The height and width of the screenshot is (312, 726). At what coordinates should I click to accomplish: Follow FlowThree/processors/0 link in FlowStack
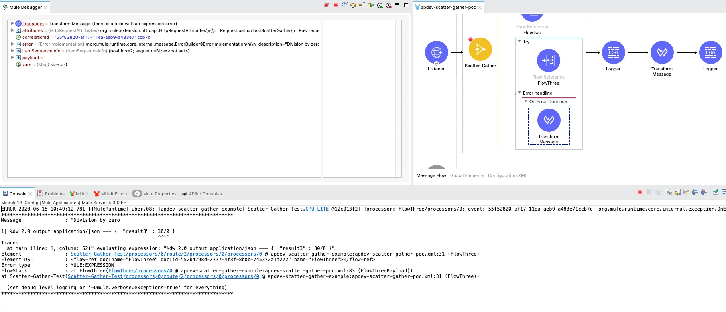click(140, 271)
